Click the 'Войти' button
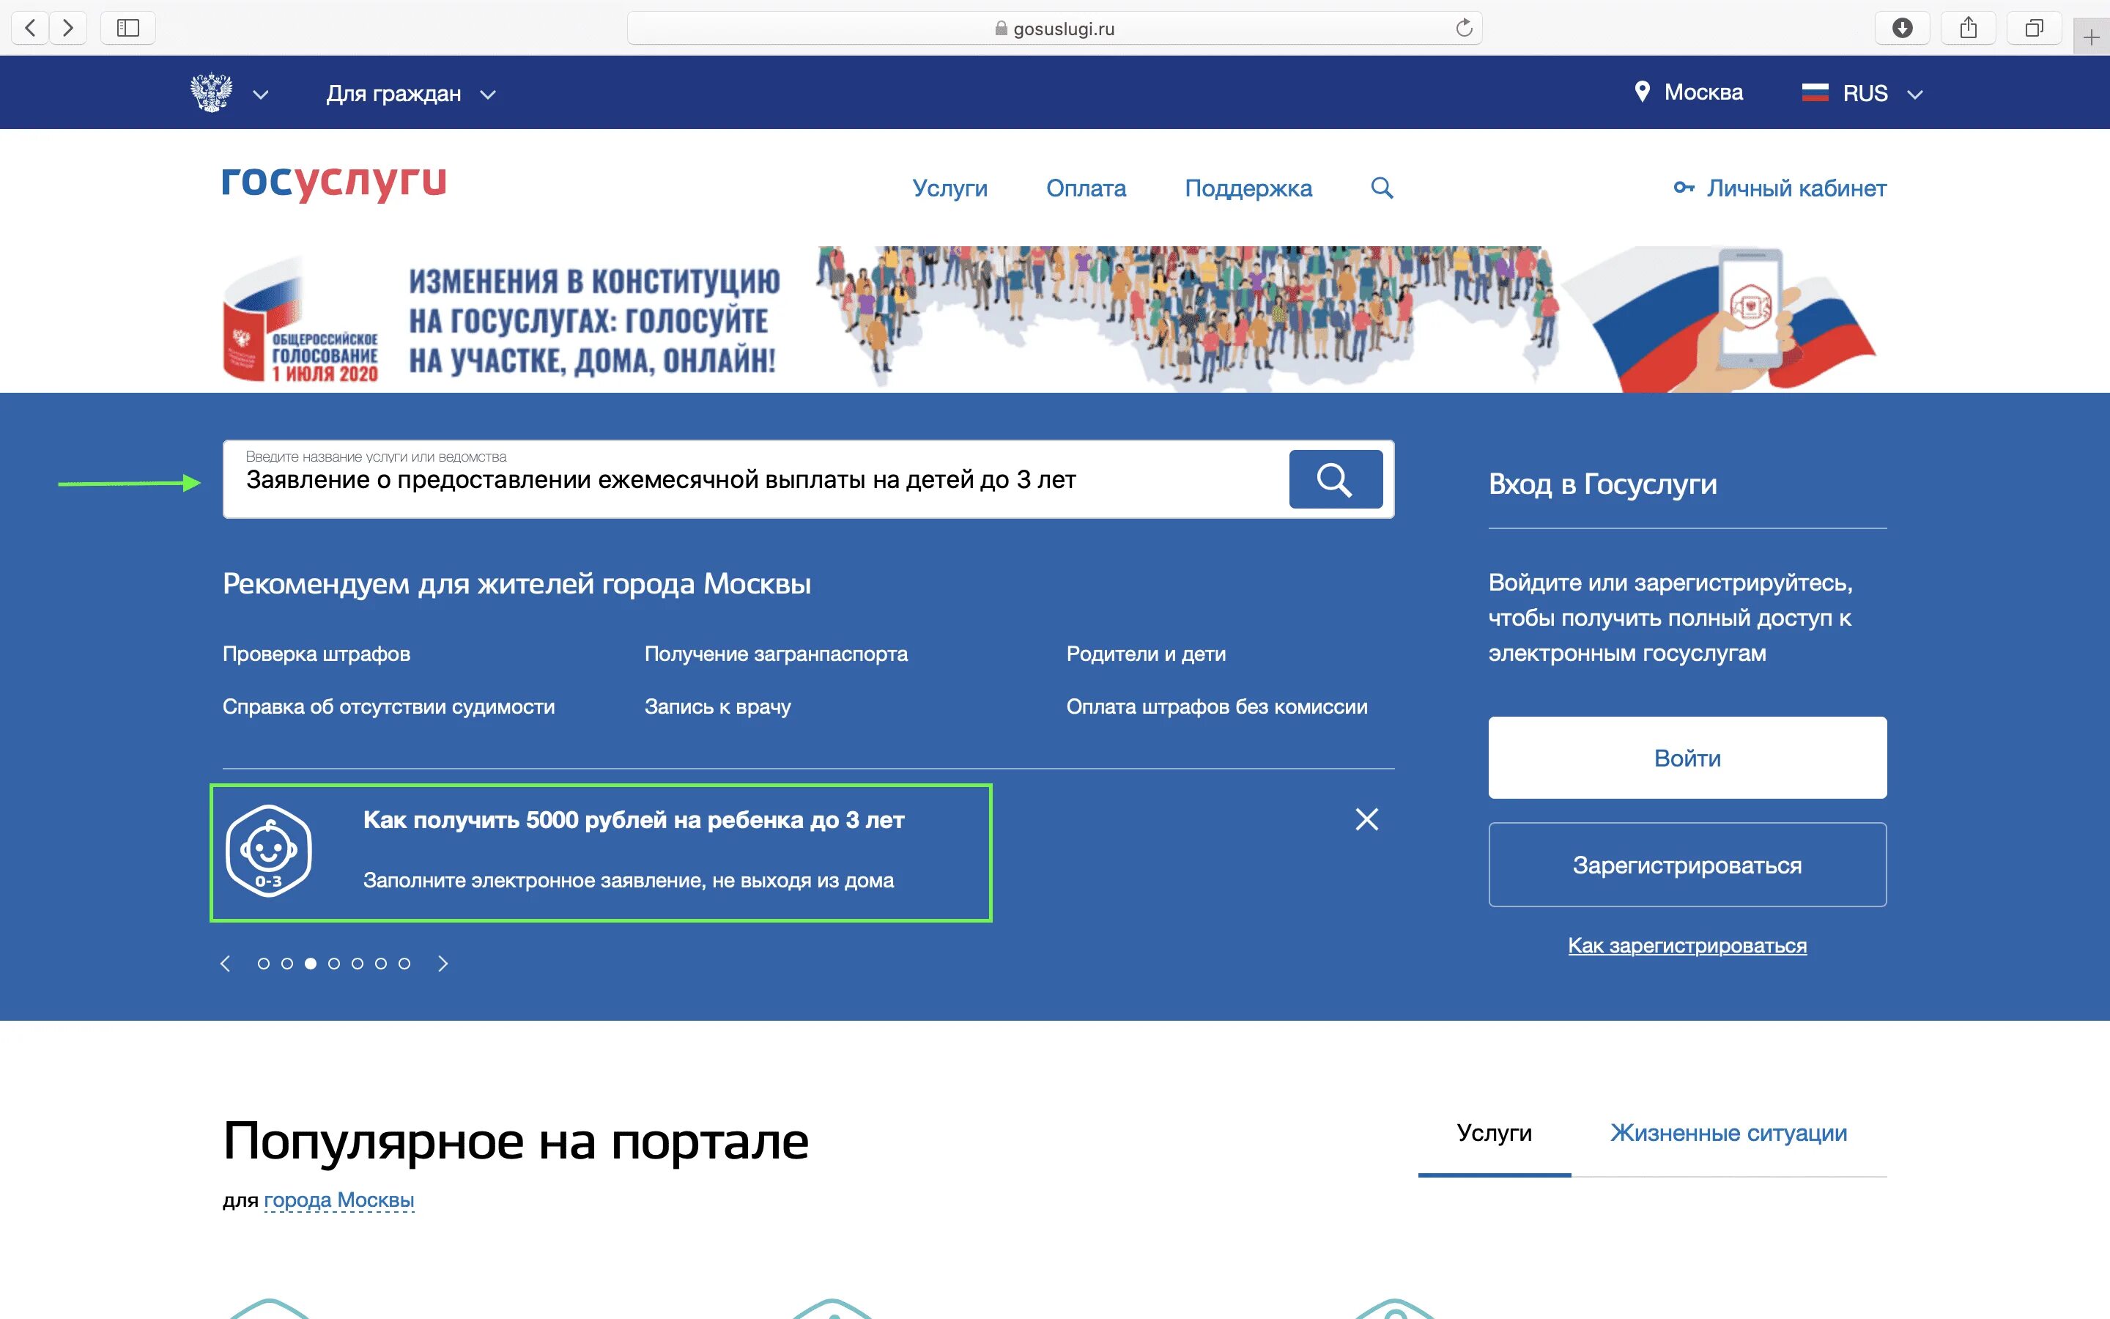The width and height of the screenshot is (2110, 1319). 1687,757
